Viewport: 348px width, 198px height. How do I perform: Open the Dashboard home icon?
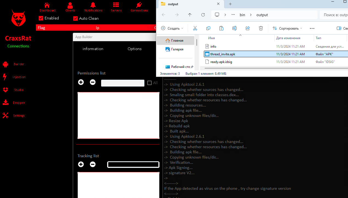point(47,5)
